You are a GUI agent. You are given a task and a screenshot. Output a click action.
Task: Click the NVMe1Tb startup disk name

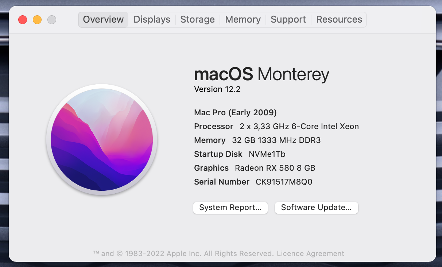click(x=267, y=154)
